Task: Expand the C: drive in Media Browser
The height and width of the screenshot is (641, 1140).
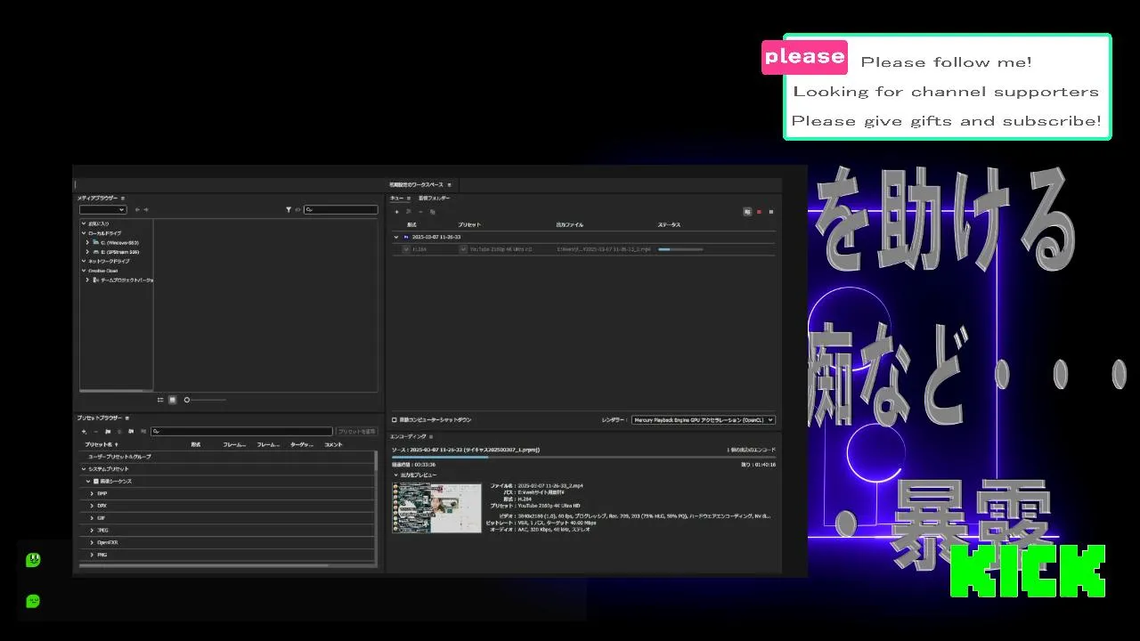Action: tap(87, 242)
